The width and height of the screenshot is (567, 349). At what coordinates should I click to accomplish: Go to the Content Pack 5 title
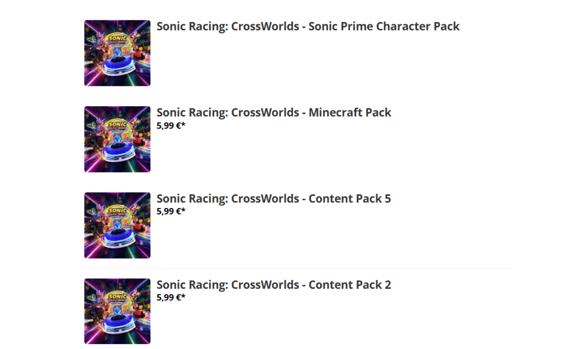pos(274,199)
